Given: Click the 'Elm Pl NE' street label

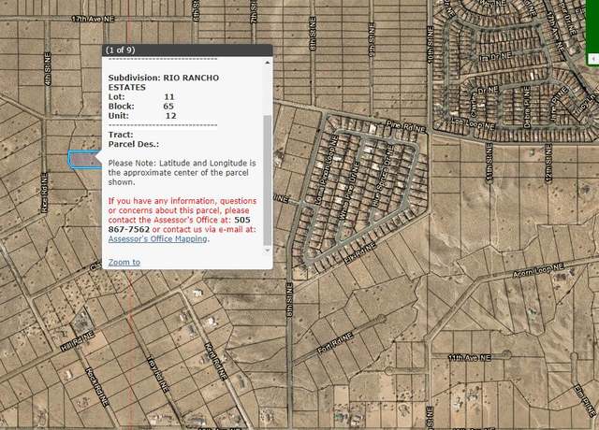Looking at the screenshot, I should click(x=585, y=400).
